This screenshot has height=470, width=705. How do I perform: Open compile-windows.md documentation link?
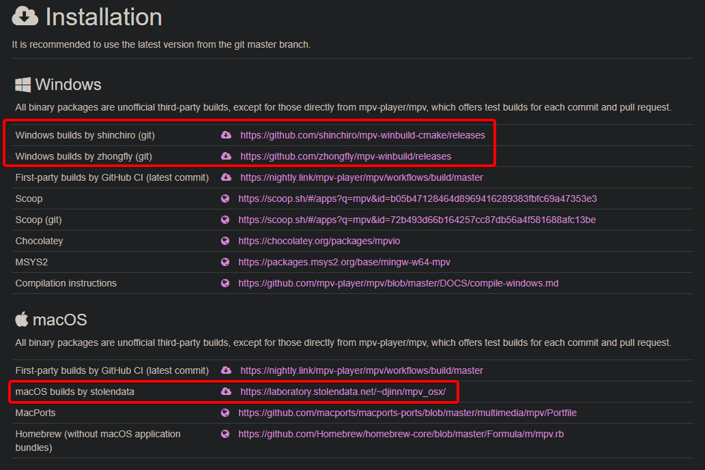(398, 283)
